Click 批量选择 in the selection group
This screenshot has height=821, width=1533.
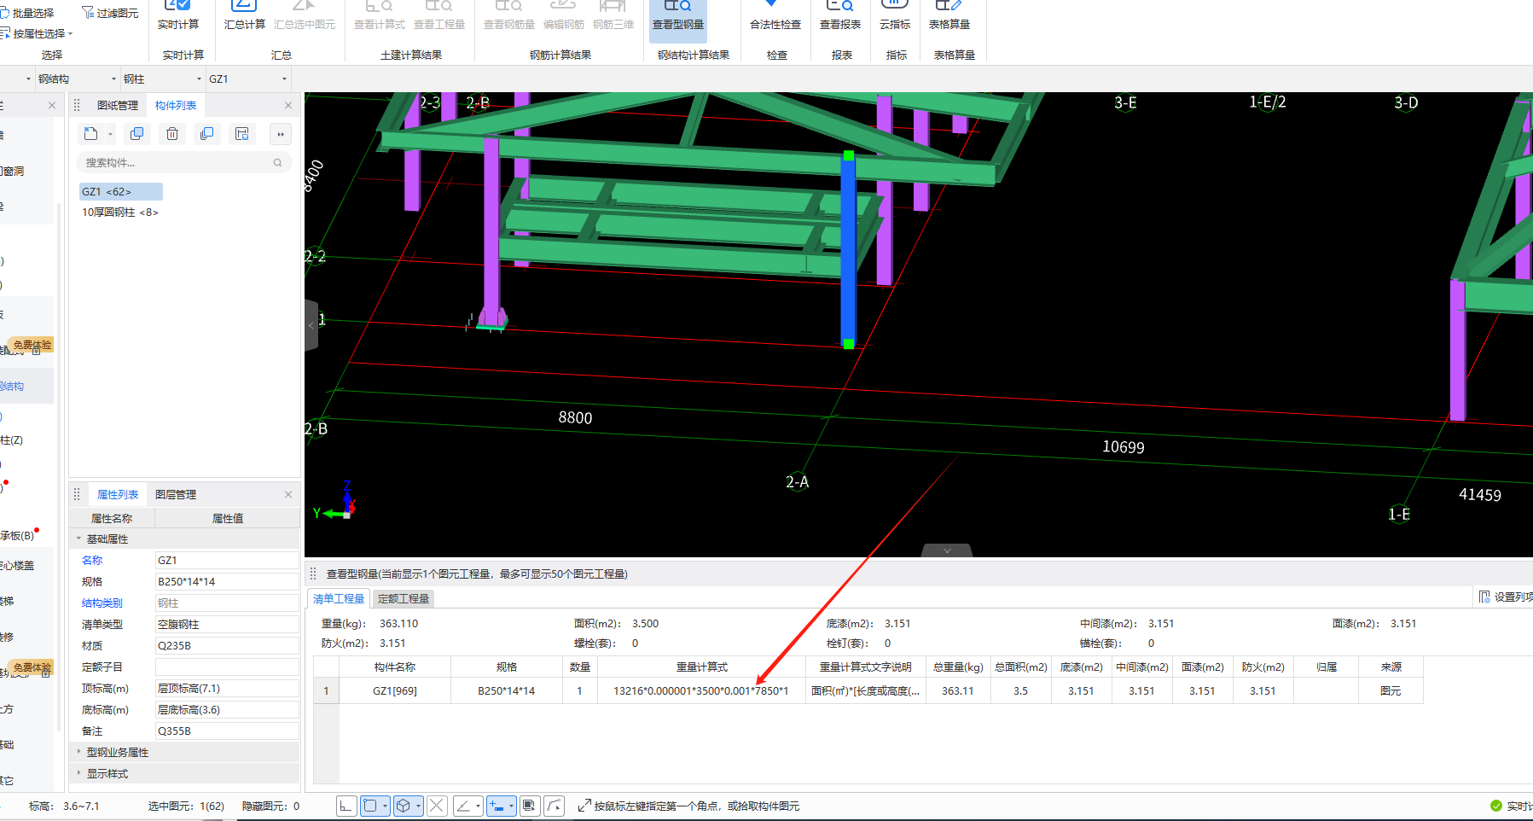[x=26, y=13]
